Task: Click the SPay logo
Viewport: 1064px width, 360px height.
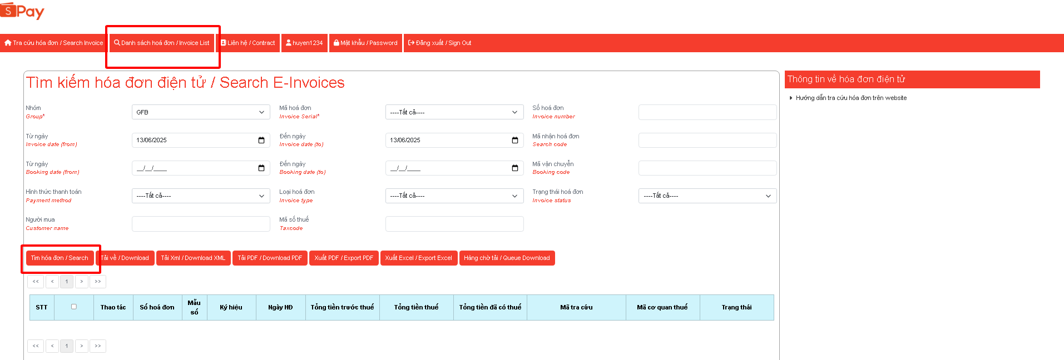Action: coord(22,11)
